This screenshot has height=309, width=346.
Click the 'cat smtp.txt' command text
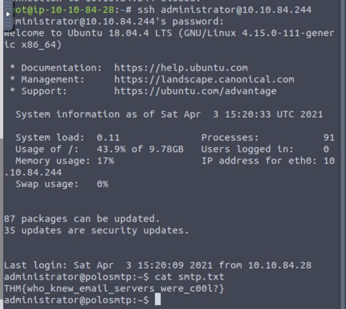tap(189, 277)
